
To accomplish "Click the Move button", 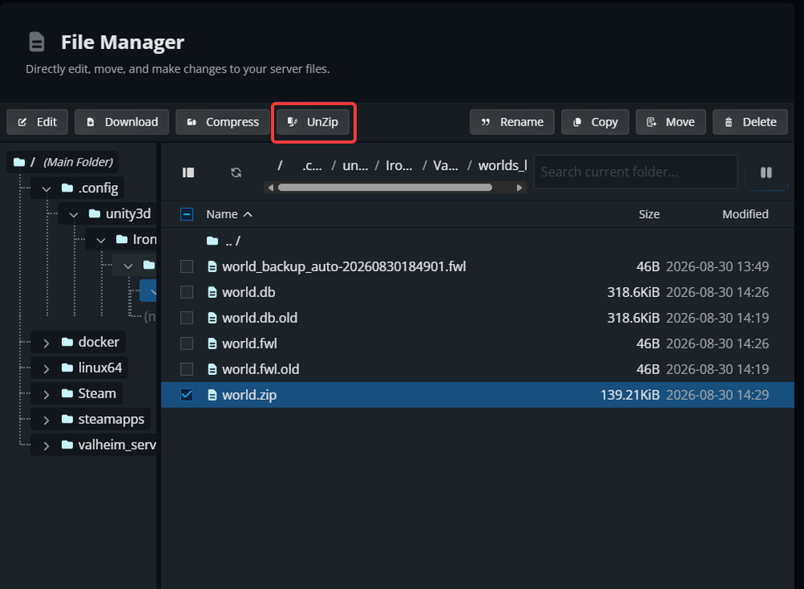I will click(x=671, y=122).
